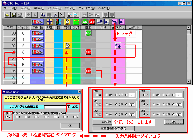Select OFF radio for IN4
Screen dimensions: 193x140
(x=164, y=105)
